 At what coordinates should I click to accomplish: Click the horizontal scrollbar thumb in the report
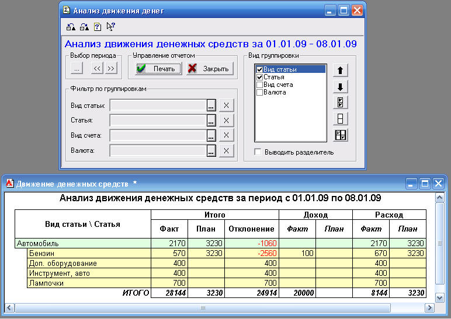tap(203, 307)
